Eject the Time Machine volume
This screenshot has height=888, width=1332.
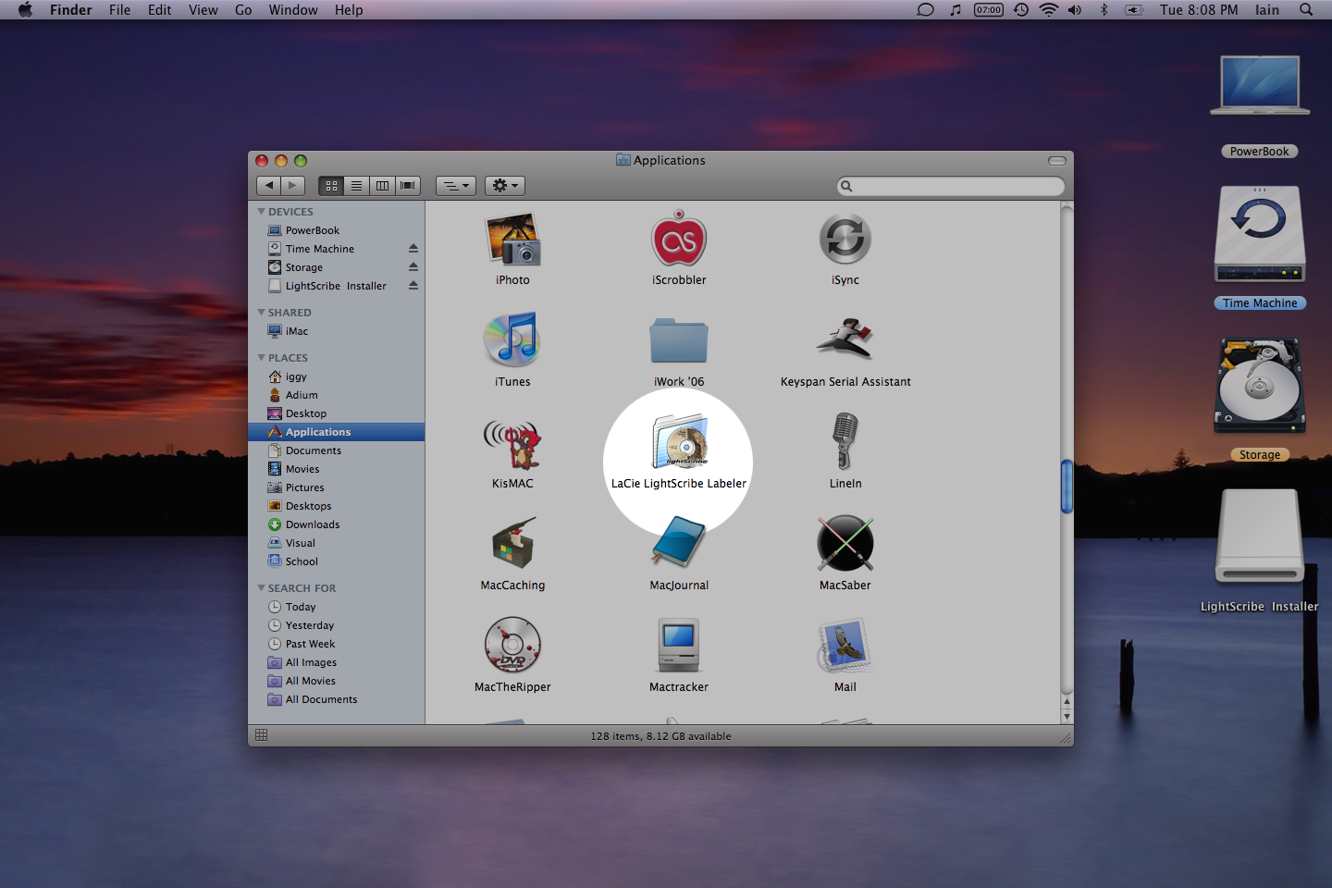click(413, 249)
